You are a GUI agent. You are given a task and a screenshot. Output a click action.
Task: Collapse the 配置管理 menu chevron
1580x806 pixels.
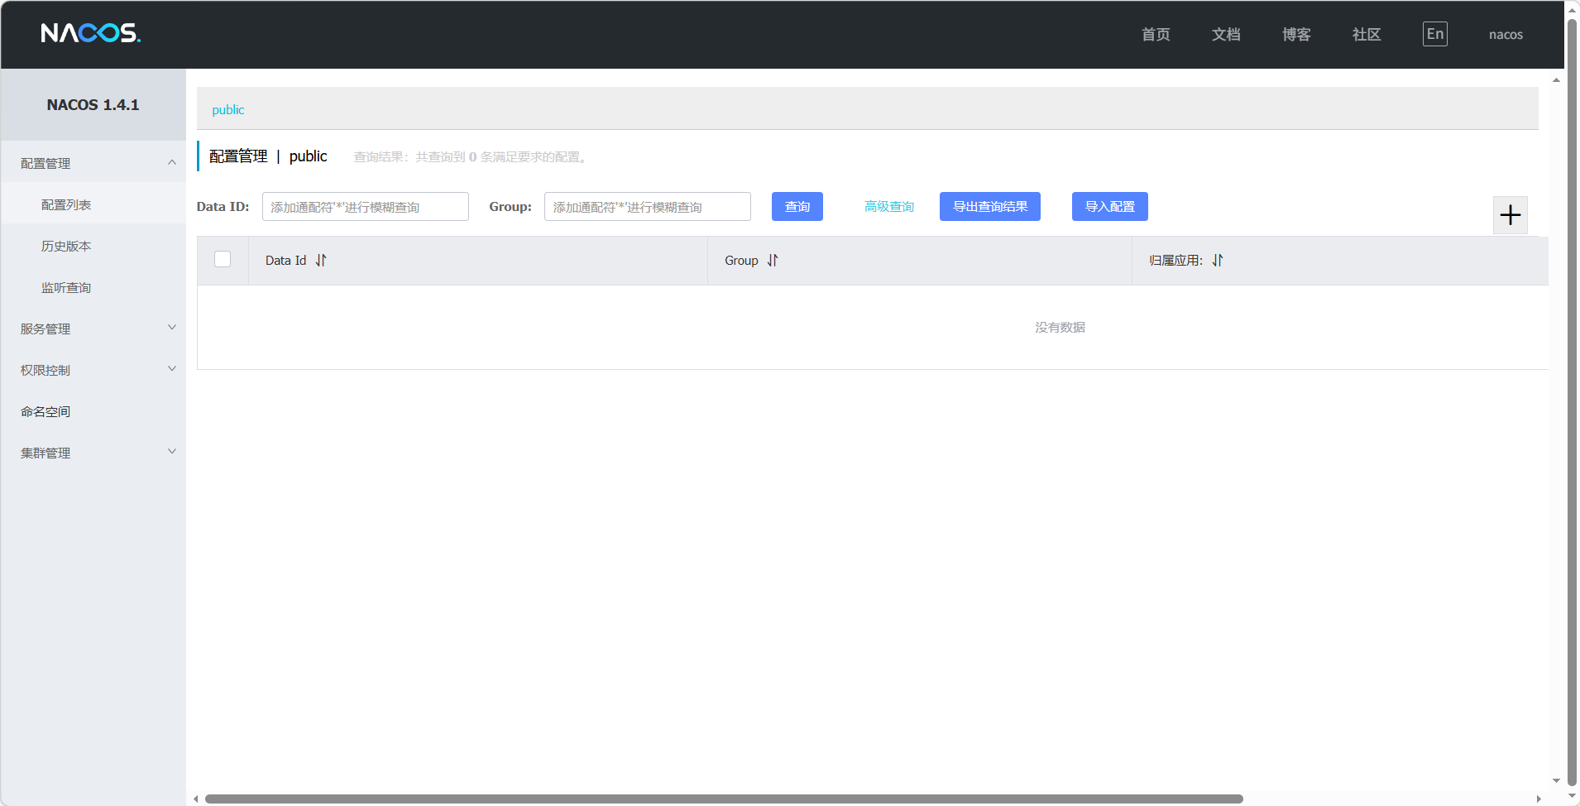click(172, 162)
